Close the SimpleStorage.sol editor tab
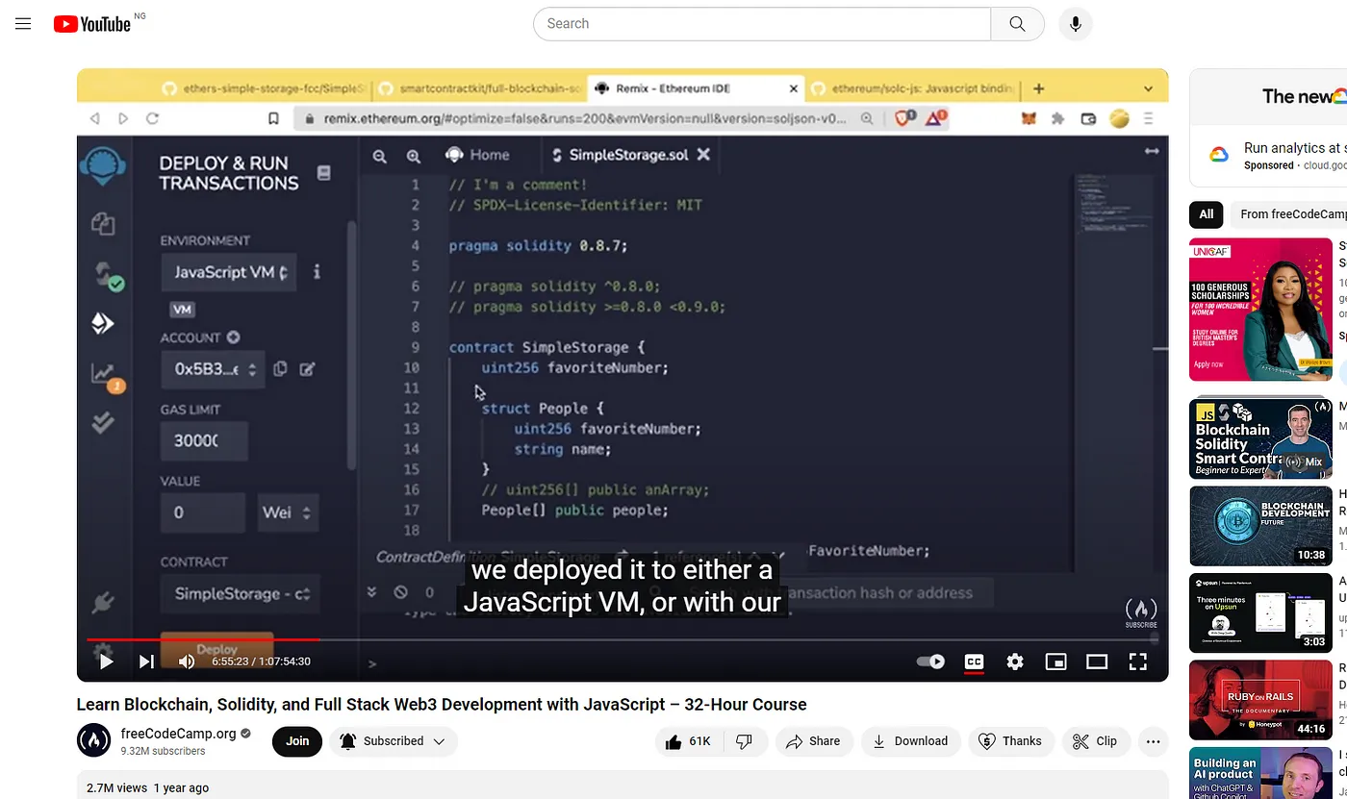Viewport: 1347px width, 799px height. pos(703,155)
